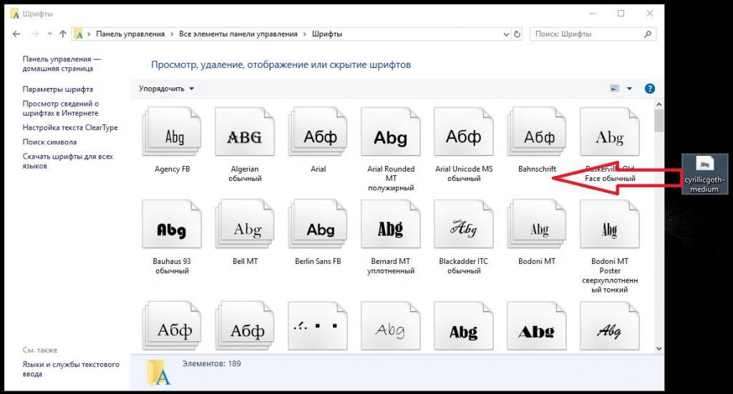The width and height of the screenshot is (733, 394).
Task: Click the scrollbar up arrow
Action: tap(659, 104)
